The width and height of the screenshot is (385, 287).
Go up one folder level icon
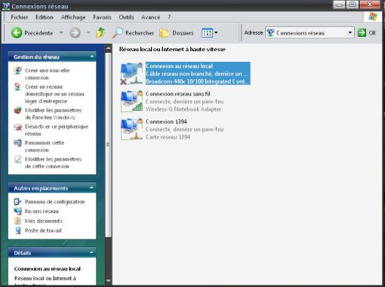coord(100,32)
